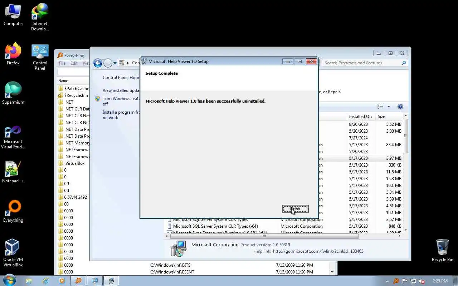Open the View installed updates link

click(121, 90)
